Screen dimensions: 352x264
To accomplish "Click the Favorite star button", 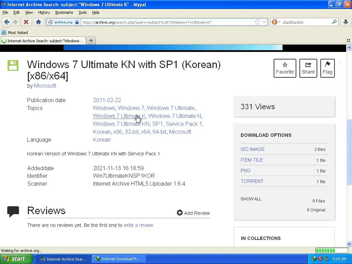I will point(285,68).
